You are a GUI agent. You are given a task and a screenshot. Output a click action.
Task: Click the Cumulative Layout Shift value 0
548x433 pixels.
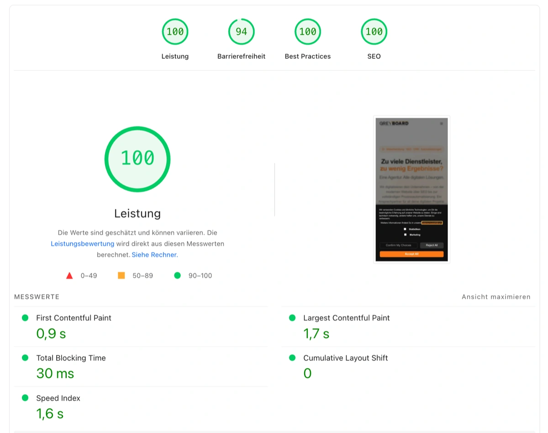[x=307, y=374]
